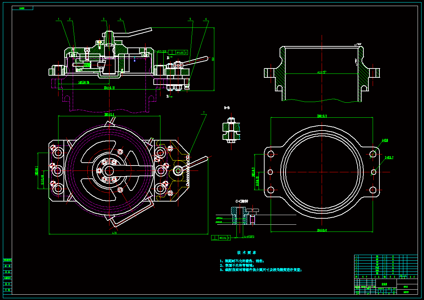The image size is (424, 300).
Task: Click part callout number 1
Action: (x=58, y=19)
